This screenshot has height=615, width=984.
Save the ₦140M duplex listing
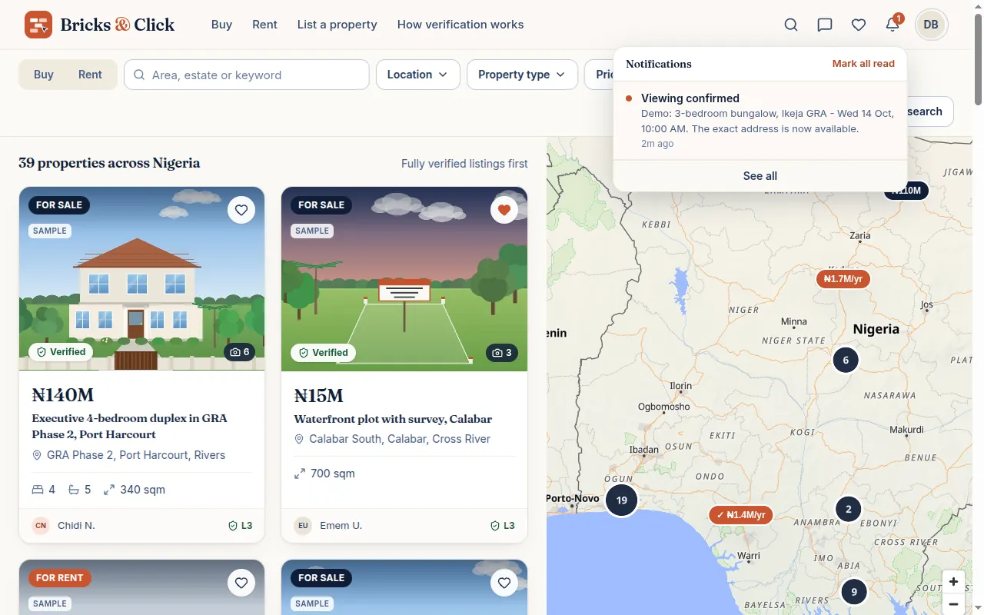[241, 210]
